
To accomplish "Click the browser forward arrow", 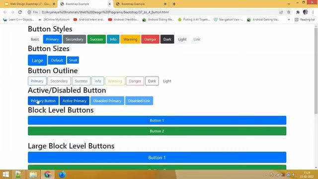I will tap(12, 12).
